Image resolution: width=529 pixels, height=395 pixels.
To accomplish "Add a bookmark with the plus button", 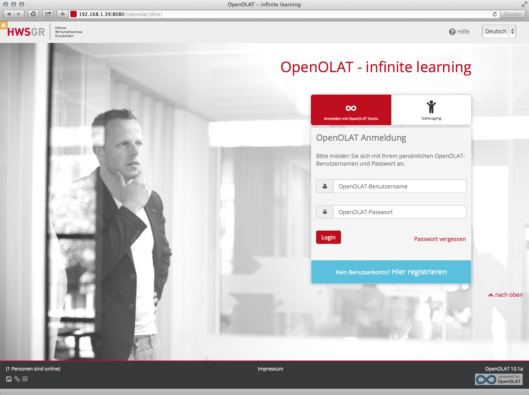I will click(x=62, y=14).
